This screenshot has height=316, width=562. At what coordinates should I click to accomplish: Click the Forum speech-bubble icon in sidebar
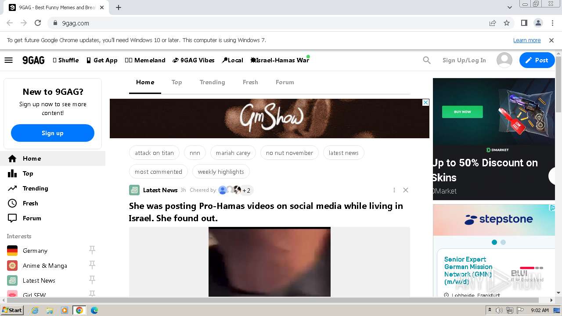coord(12,218)
